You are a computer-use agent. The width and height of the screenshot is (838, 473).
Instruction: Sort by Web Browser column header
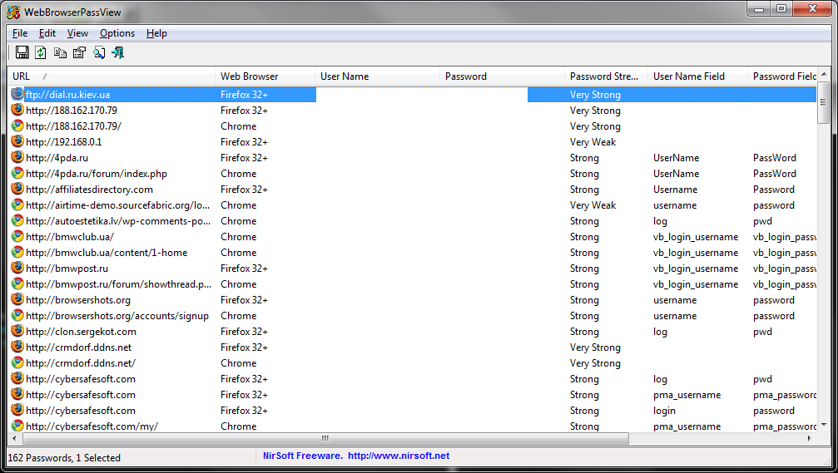265,76
